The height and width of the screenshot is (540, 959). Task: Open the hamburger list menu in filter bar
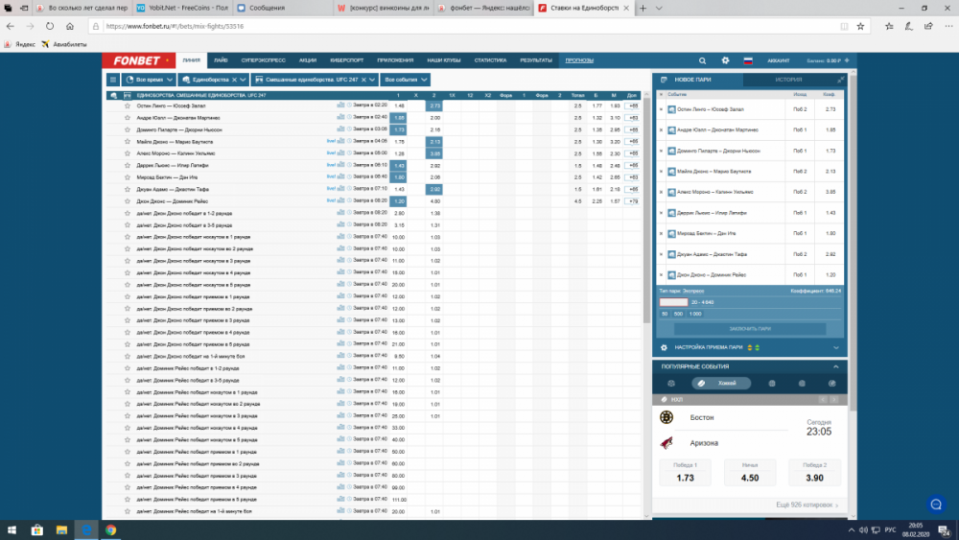click(x=113, y=80)
